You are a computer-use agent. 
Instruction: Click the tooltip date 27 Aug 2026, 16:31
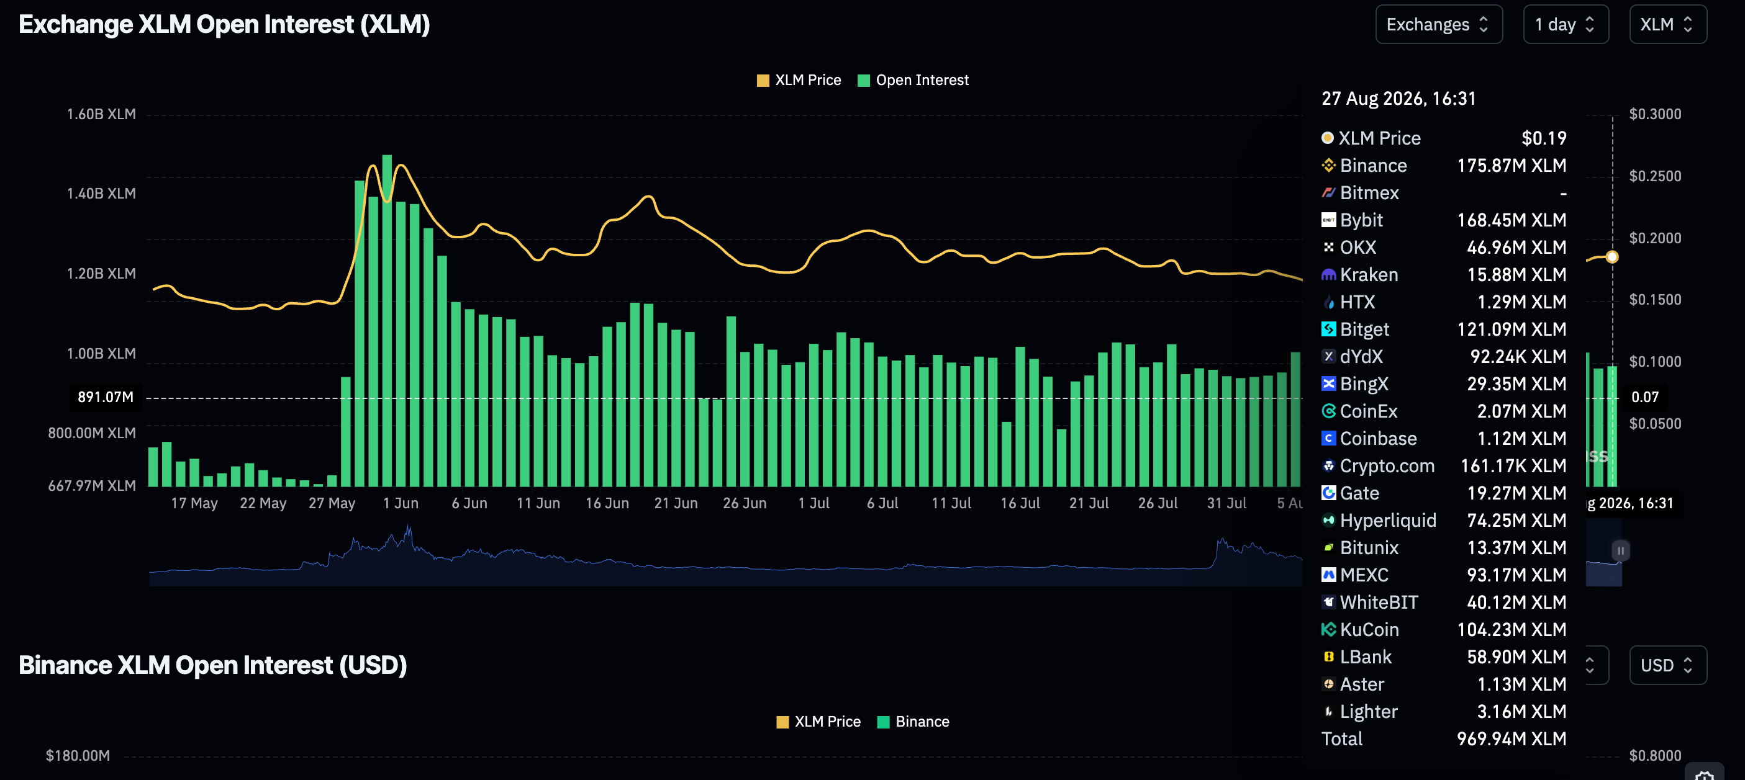(1398, 99)
